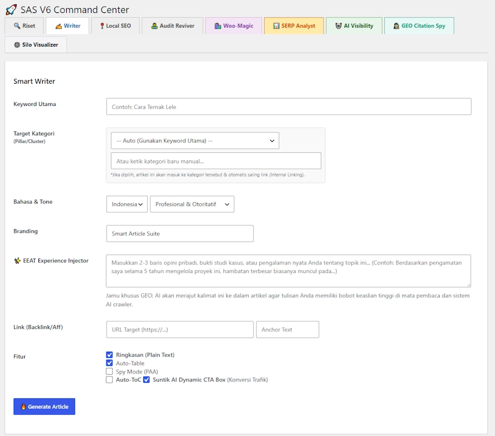Open the Audit Reviver tab
495x436 pixels.
[x=173, y=26]
